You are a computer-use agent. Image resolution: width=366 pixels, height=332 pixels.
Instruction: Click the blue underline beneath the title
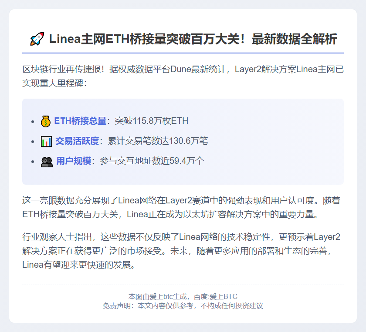(183, 53)
